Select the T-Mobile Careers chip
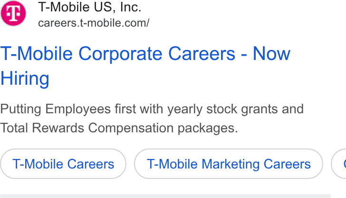The image size is (346, 198). click(63, 164)
